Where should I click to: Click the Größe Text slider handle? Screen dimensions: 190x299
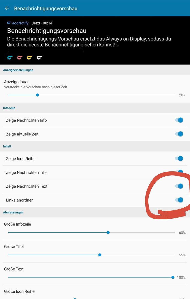[x=173, y=277]
